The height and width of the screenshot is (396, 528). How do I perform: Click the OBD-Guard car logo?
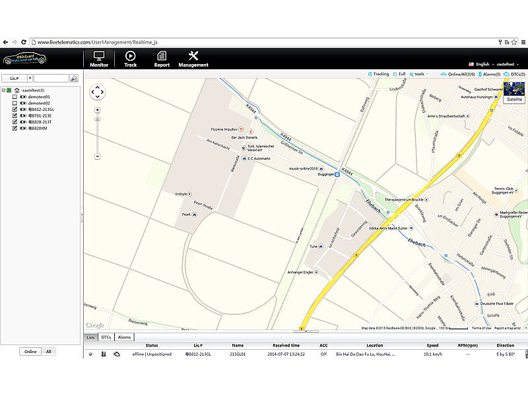click(24, 59)
